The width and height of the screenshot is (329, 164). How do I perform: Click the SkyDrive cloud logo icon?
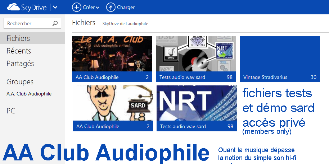13,7
